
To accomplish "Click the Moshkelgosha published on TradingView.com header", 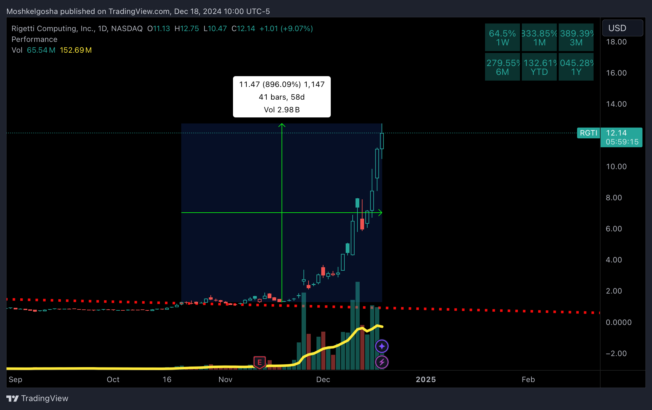I will (x=138, y=11).
